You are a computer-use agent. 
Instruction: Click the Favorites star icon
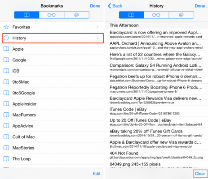pyautogui.click(x=6, y=27)
